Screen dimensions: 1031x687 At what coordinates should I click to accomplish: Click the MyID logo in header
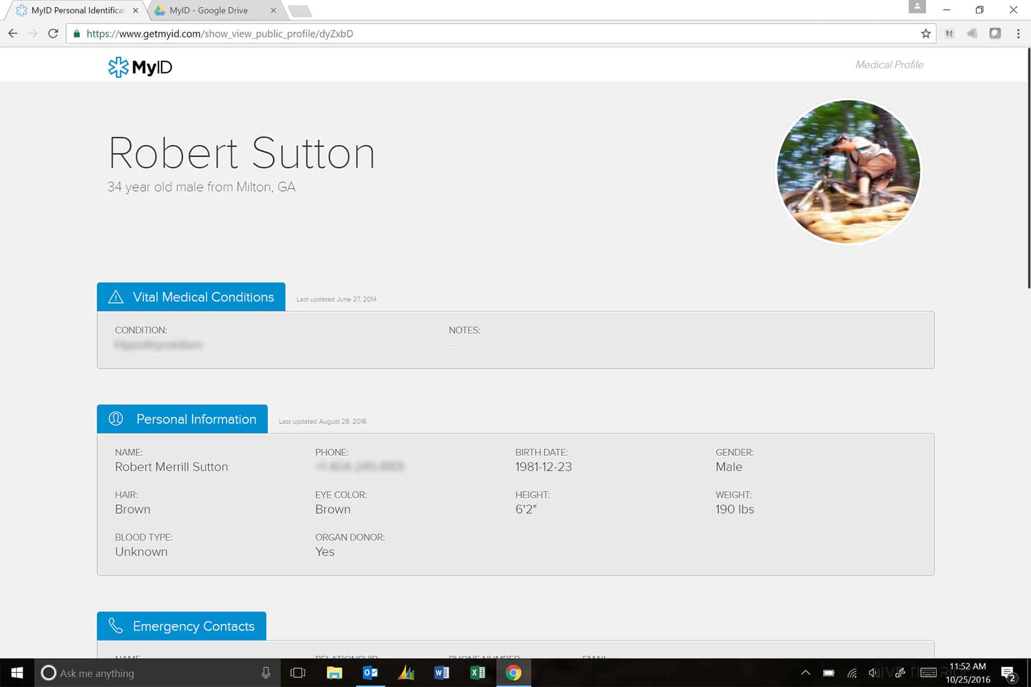[140, 67]
